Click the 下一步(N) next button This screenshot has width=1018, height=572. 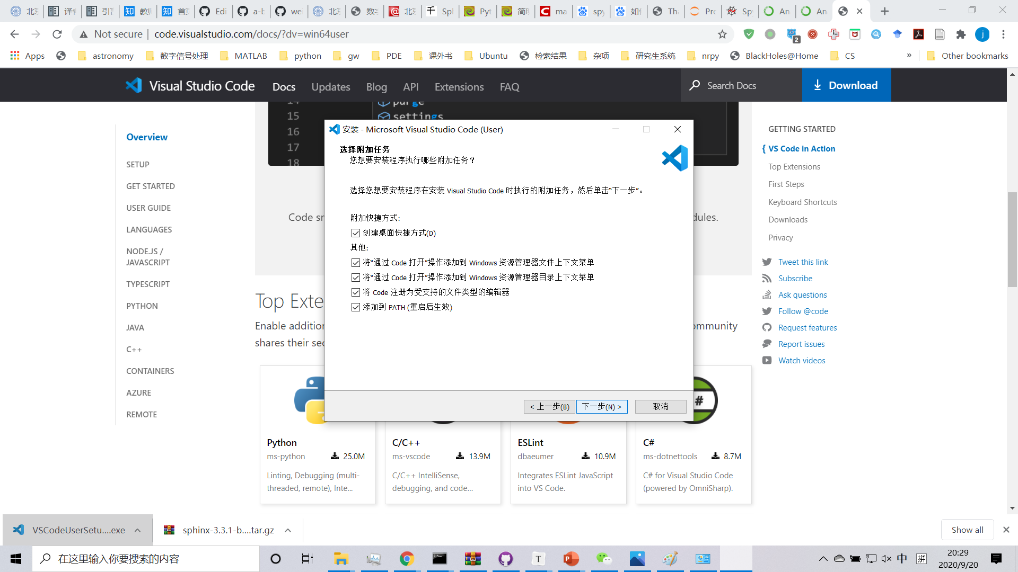pyautogui.click(x=602, y=407)
